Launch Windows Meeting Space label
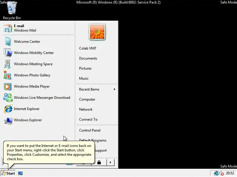This screenshot has width=237, height=177. 33,64
